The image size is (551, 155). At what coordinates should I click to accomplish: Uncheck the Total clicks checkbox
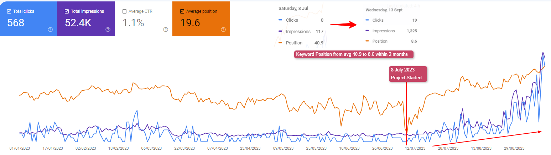coord(9,11)
